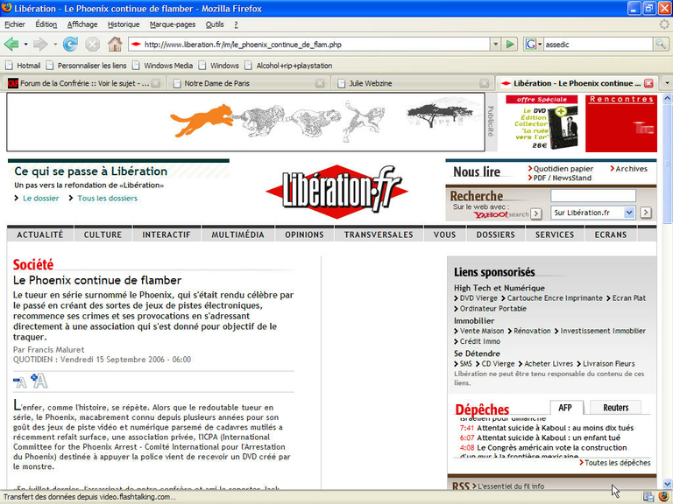
Task: Open the Historique menu
Action: (x=124, y=24)
